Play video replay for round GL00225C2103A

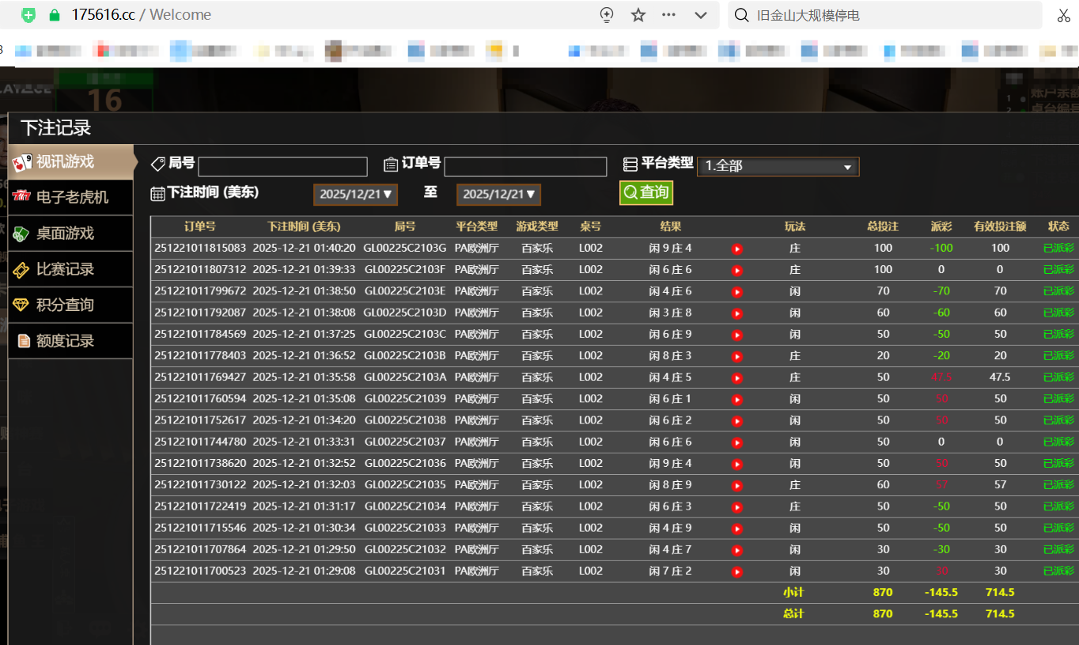[737, 378]
